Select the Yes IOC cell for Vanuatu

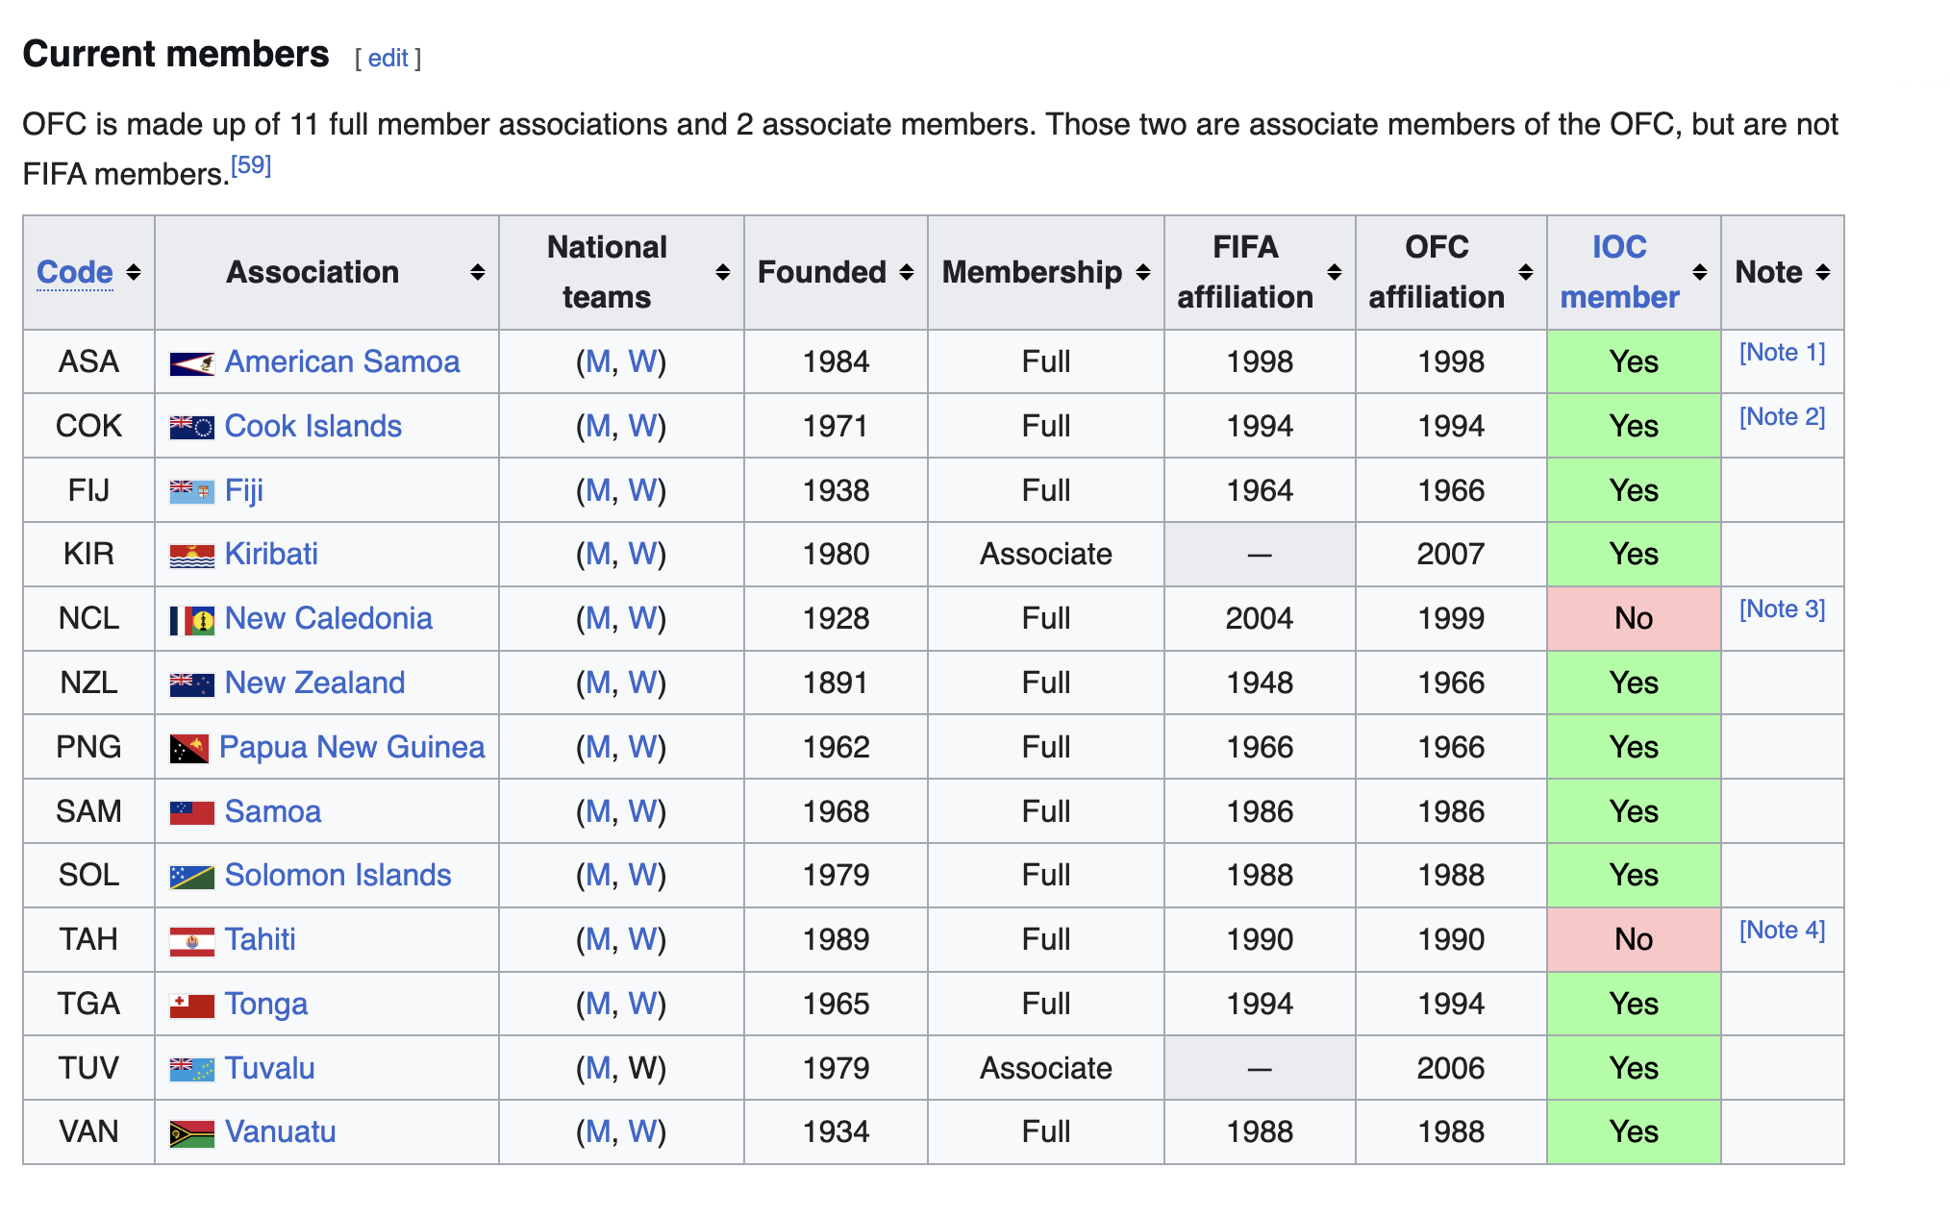coord(1634,1132)
